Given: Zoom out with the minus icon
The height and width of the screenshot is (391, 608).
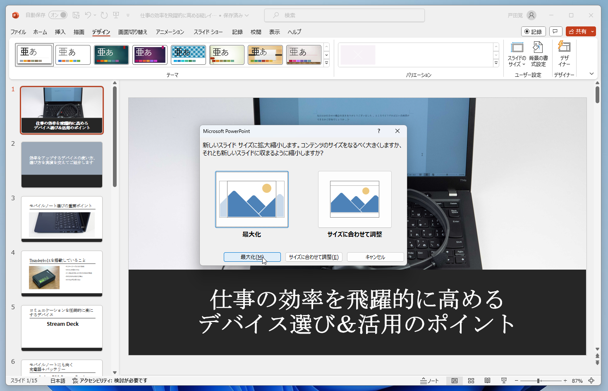Looking at the screenshot, I should [516, 381].
